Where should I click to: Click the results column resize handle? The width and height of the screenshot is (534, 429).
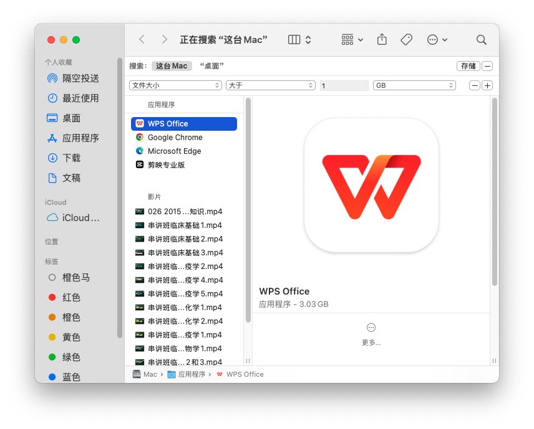coord(248,361)
